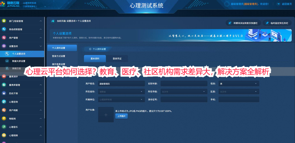Click the 设置选项 breadcrumb text
The height and width of the screenshot is (143, 295).
(71, 21)
